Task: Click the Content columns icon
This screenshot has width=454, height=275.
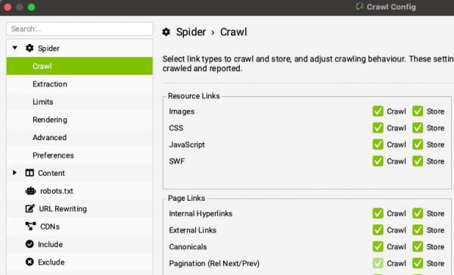Action: point(30,173)
